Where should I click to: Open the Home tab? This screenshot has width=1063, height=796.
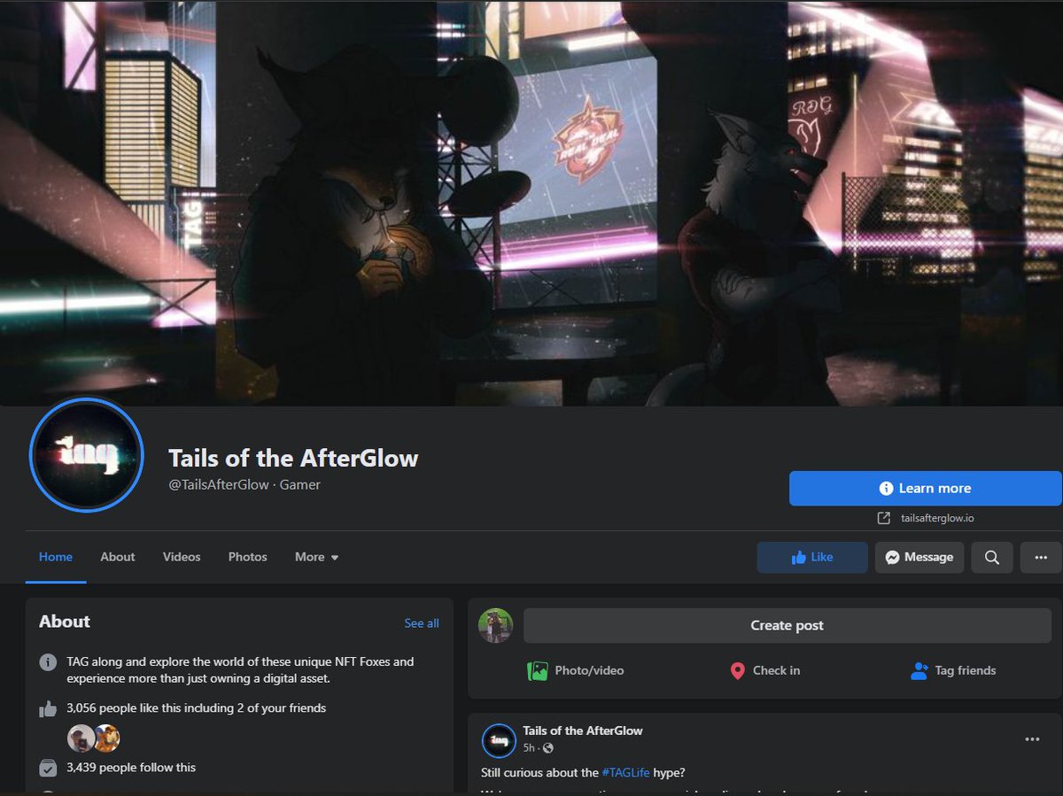click(x=56, y=557)
